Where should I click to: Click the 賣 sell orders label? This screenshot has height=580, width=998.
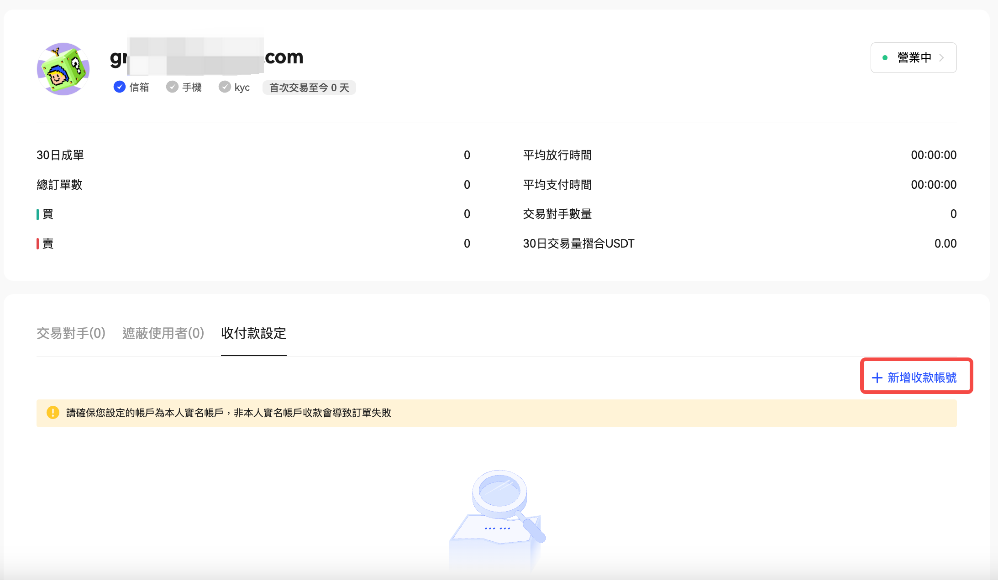tap(47, 243)
